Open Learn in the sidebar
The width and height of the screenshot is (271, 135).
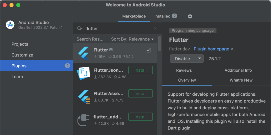pos(17,76)
